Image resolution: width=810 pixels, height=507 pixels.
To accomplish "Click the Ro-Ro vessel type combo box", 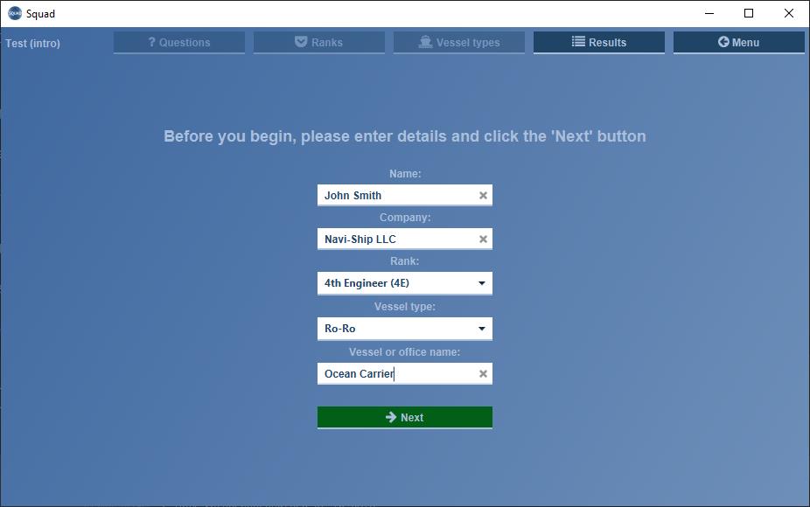I will pos(394,329).
